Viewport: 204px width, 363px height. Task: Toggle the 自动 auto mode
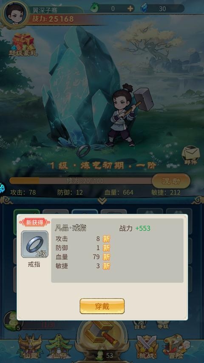(140, 325)
